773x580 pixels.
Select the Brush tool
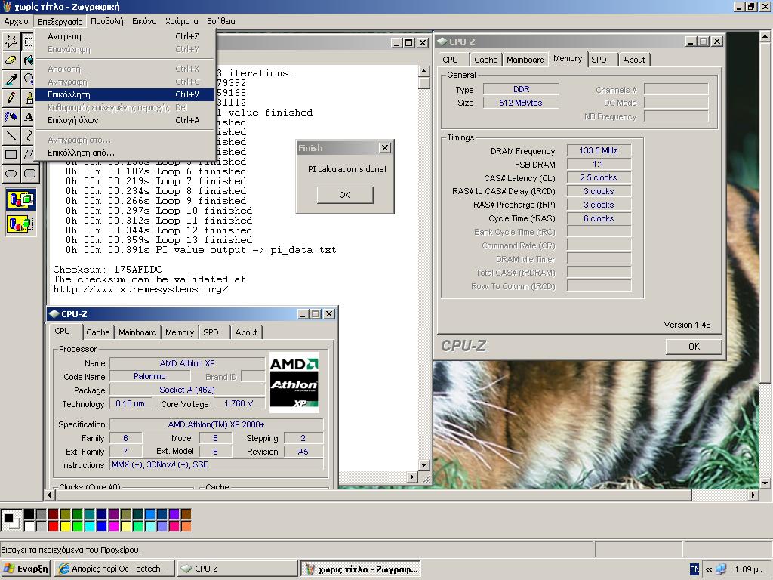[29, 97]
